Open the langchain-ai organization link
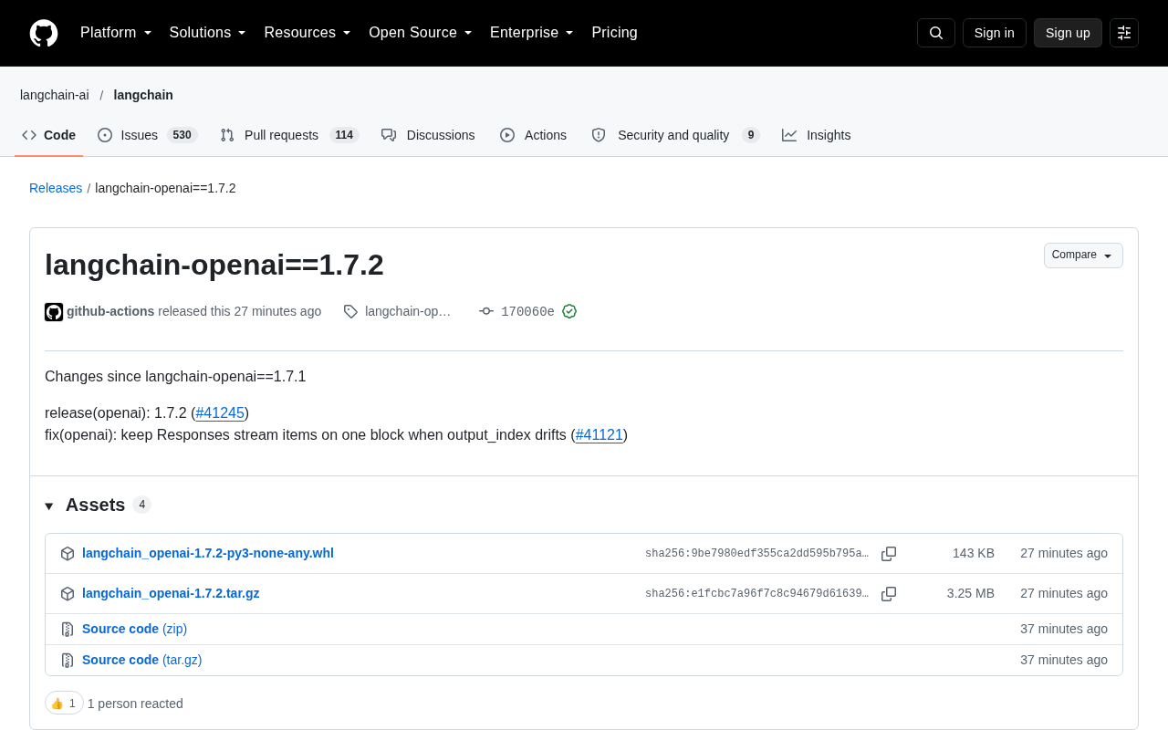Viewport: 1168px width, 730px height. (x=55, y=95)
